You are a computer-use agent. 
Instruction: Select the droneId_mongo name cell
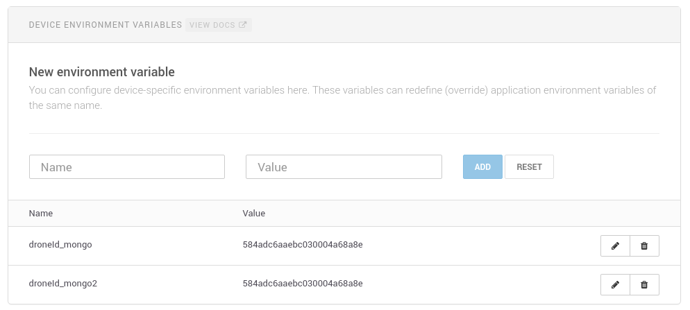tap(60, 245)
